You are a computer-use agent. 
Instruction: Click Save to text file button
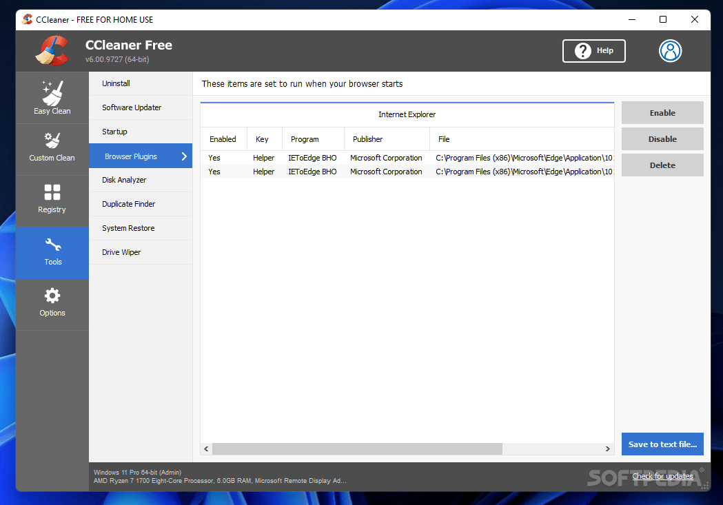[x=662, y=444]
